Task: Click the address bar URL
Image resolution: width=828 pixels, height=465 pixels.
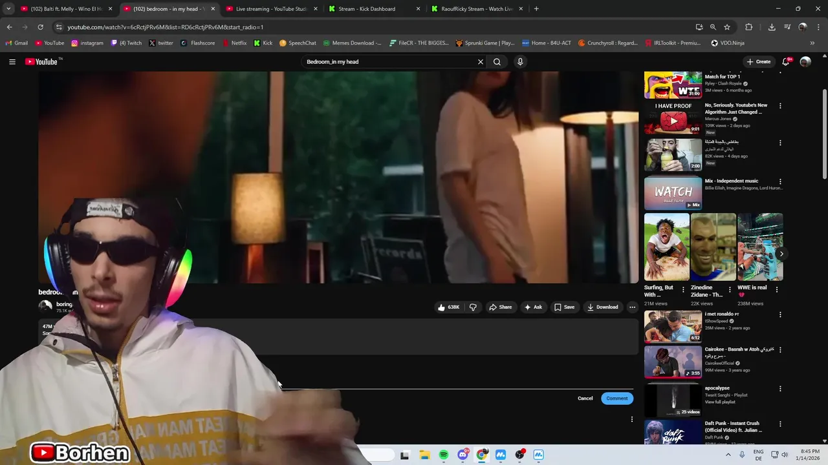Action: click(x=165, y=27)
